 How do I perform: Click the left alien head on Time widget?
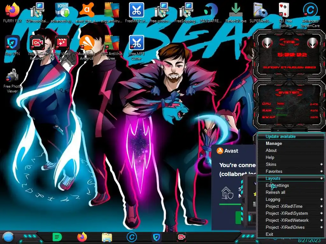(x=267, y=43)
